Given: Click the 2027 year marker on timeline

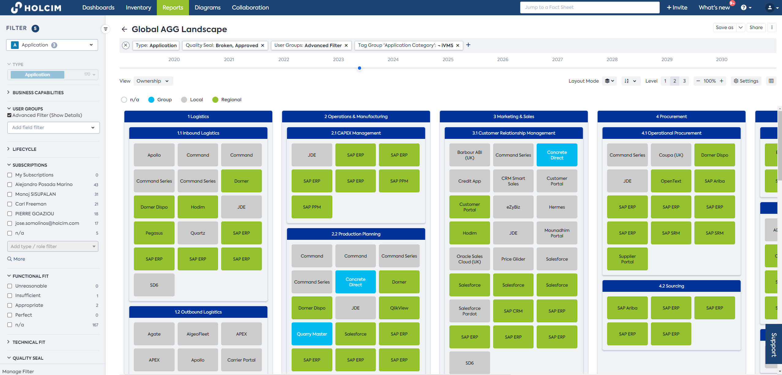Looking at the screenshot, I should tap(557, 60).
